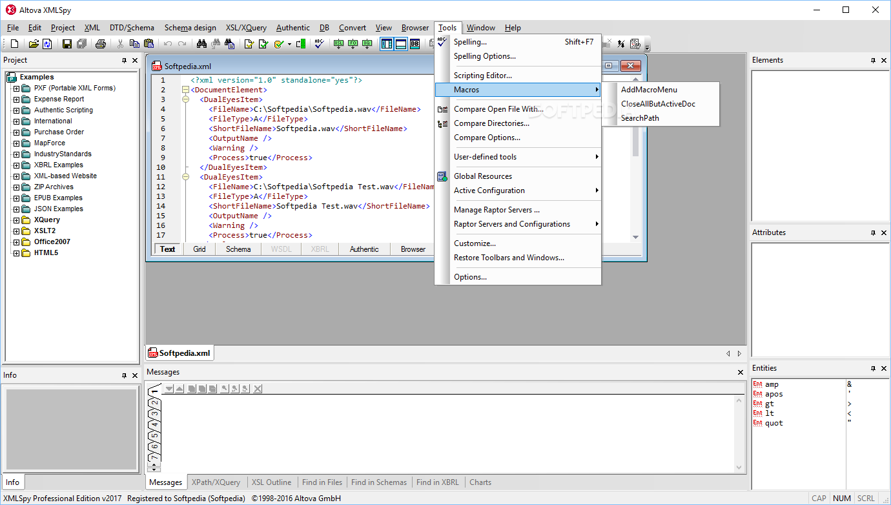Close the Messages panel
The image size is (891, 505).
tap(741, 373)
